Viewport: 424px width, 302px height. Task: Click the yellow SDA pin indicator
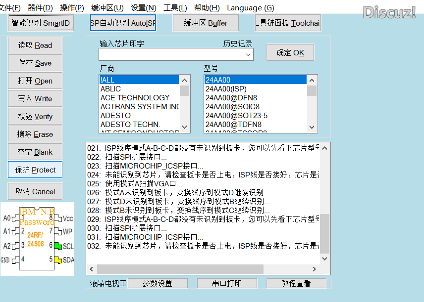coord(58,260)
